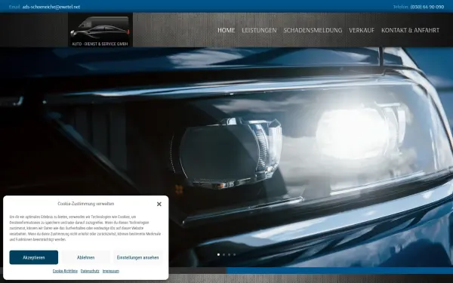Click the Ablehnen button

pos(86,257)
